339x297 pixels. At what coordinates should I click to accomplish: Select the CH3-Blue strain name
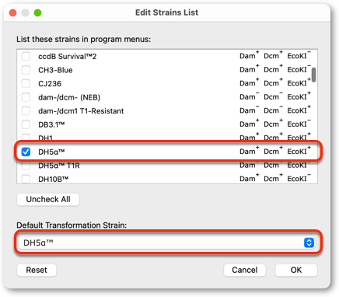[x=55, y=70]
